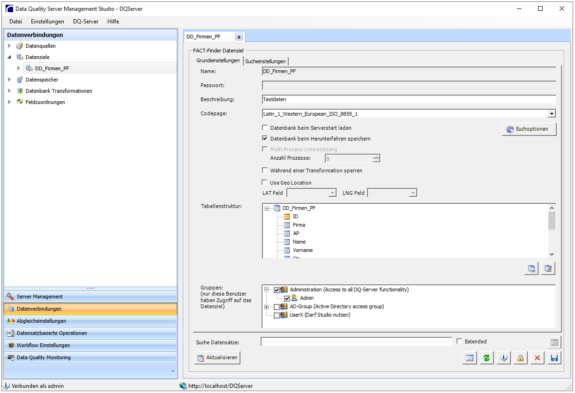
Task: Expand the Feldzuordnungen tree node
Action: click(x=9, y=102)
